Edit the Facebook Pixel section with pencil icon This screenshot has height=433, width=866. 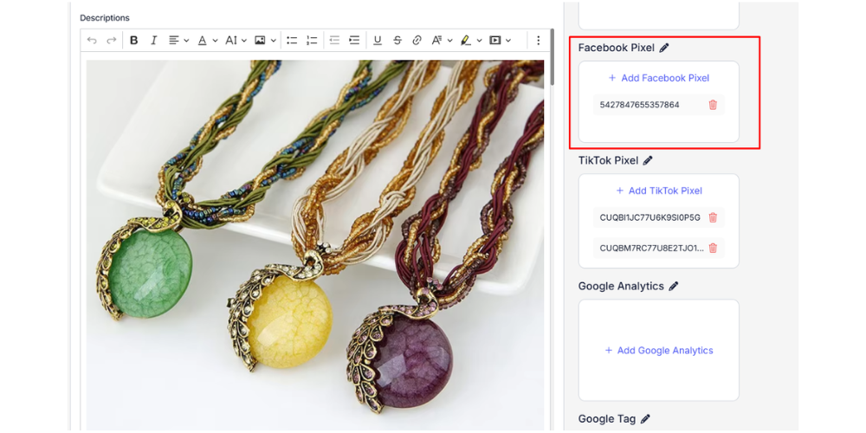(664, 48)
